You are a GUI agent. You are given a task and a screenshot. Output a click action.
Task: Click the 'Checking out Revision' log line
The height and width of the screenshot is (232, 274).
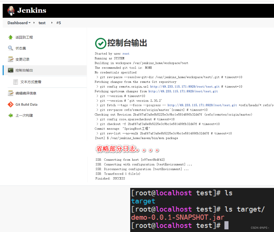pyautogui.click(x=173, y=115)
